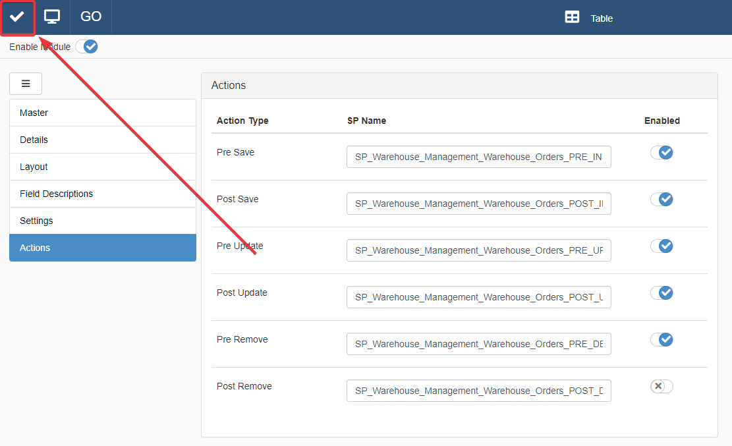Open the Details section
732x446 pixels.
[103, 140]
